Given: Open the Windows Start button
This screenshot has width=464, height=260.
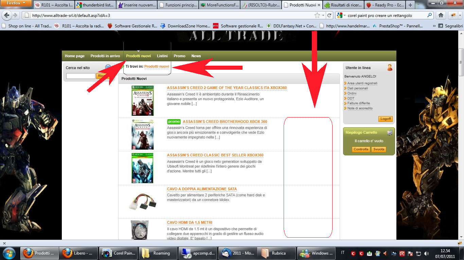Looking at the screenshot, I should pyautogui.click(x=9, y=253).
